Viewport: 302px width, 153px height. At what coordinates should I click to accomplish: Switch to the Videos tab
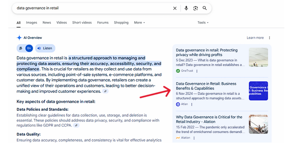coord(62,23)
